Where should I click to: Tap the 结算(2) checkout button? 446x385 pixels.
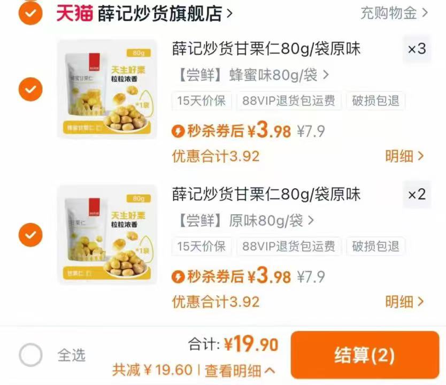pyautogui.click(x=365, y=355)
